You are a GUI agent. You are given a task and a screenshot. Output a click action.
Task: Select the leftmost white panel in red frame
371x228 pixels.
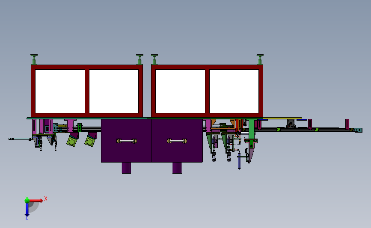(x=60, y=91)
